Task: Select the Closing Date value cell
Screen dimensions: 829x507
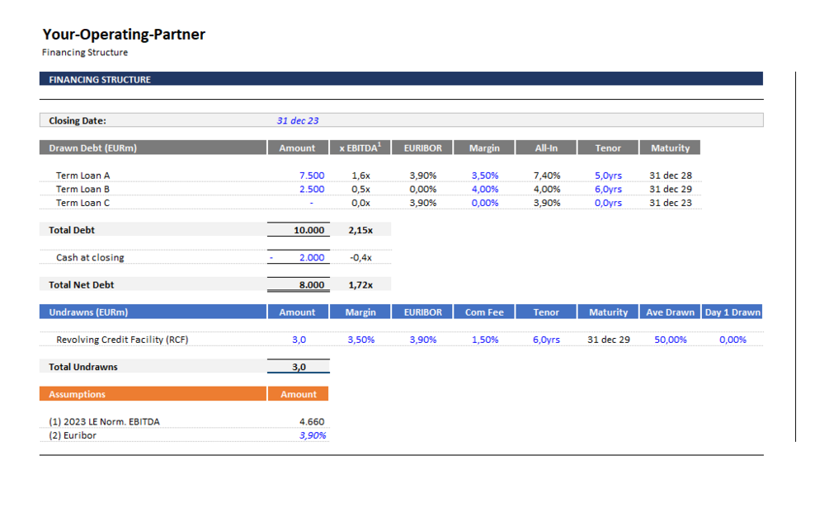Action: click(298, 120)
